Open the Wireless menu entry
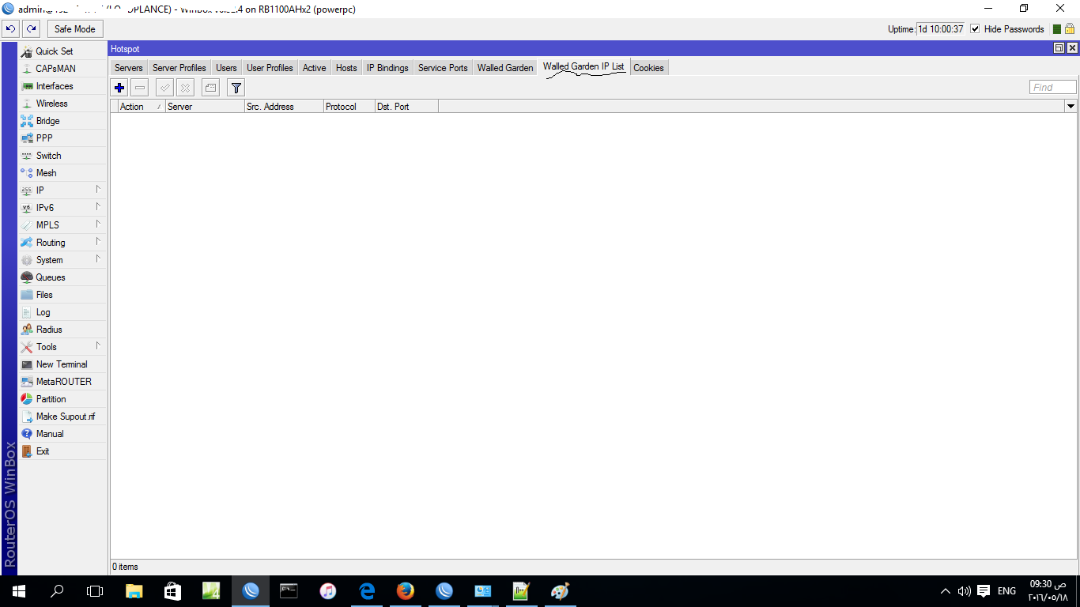This screenshot has height=607, width=1080. (52, 104)
